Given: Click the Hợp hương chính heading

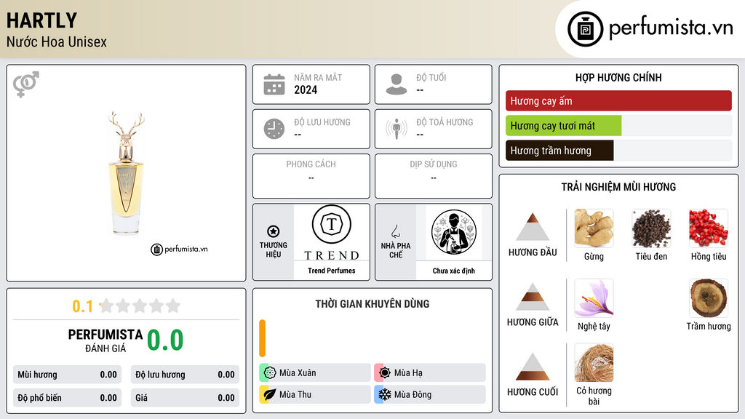Looking at the screenshot, I should (618, 77).
